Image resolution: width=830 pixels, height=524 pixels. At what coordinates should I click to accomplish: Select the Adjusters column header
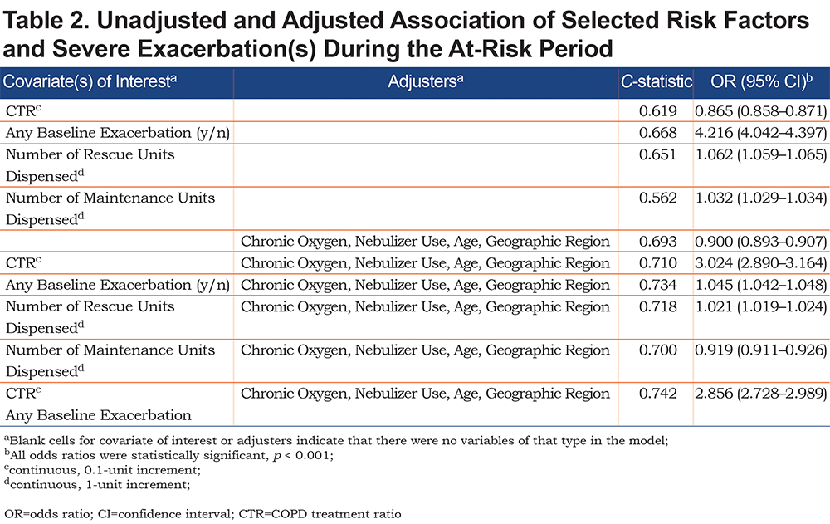click(426, 81)
